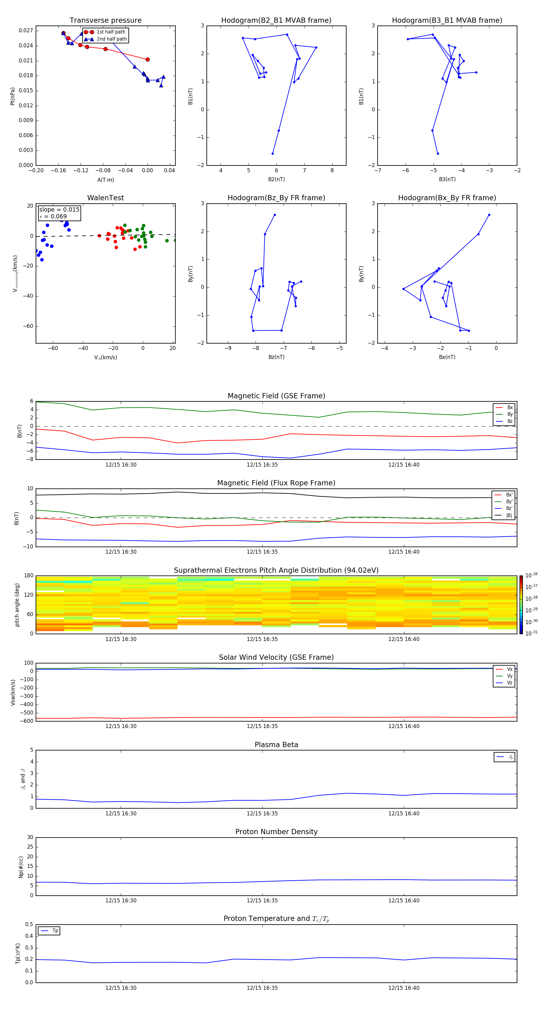553x1015 pixels.
Task: Click the 'Bx(nT)' x-axis label of FR hodogram
Action: coord(447,357)
